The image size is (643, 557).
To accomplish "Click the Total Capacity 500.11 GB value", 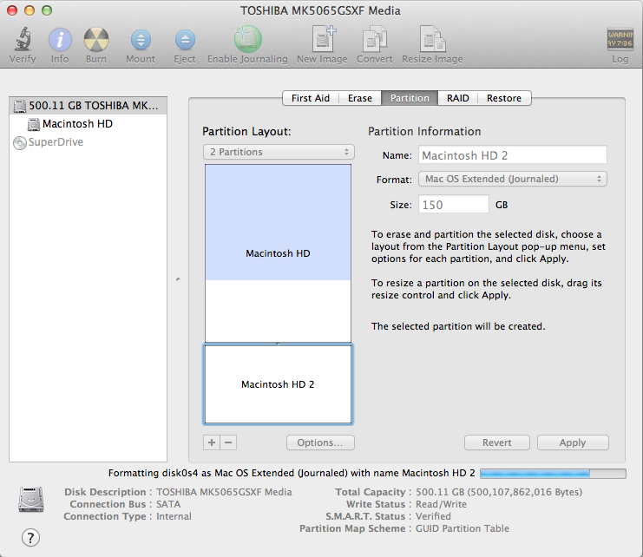I will click(x=499, y=492).
